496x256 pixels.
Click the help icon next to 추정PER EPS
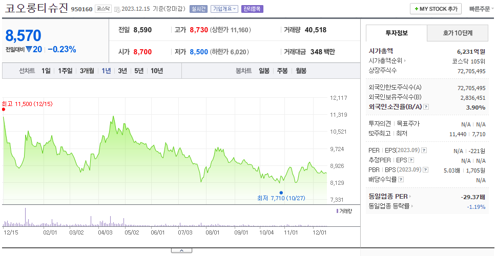click(x=411, y=160)
